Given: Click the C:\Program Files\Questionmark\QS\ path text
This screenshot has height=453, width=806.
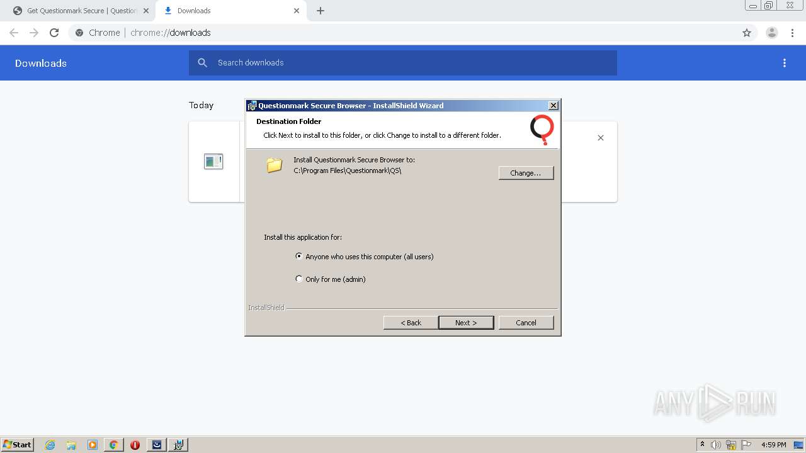Looking at the screenshot, I should [347, 171].
